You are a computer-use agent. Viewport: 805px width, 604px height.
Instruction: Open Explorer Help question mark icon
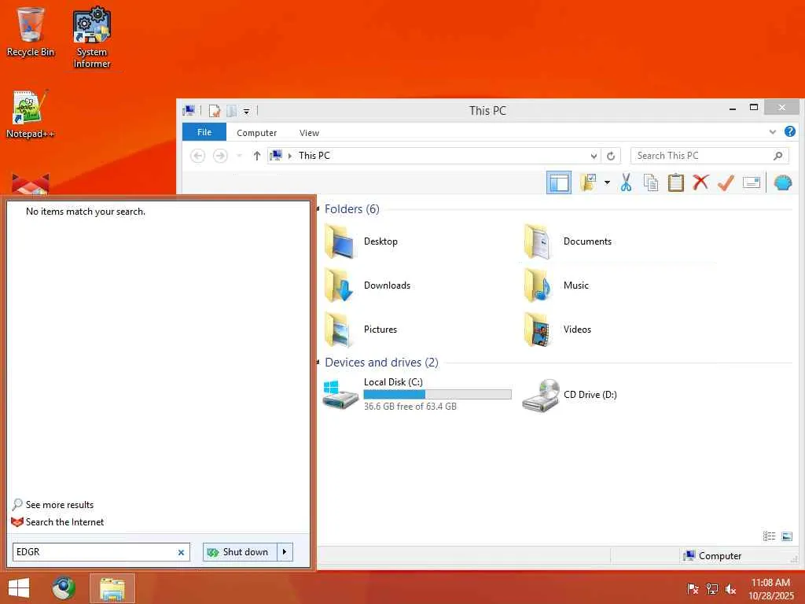789,132
